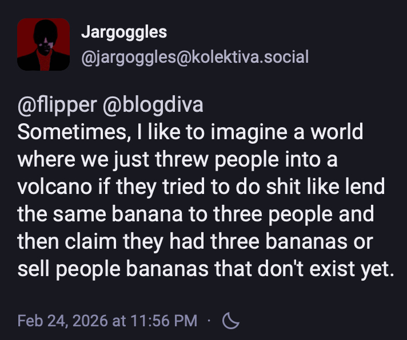
Task: Click the line starting "then claim they had"
Action: 195,242
